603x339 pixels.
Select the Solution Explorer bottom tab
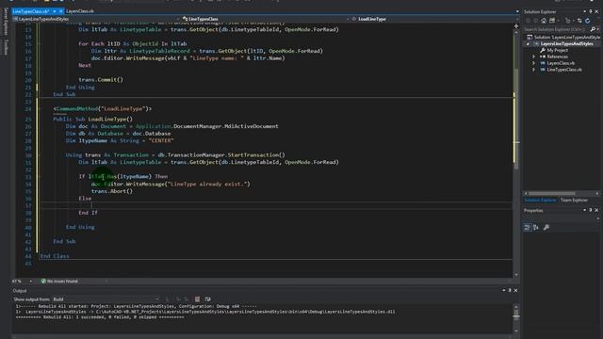(x=540, y=200)
